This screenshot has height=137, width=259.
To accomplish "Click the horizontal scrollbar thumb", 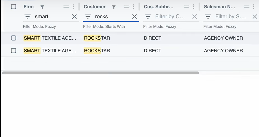I will [100, 73].
